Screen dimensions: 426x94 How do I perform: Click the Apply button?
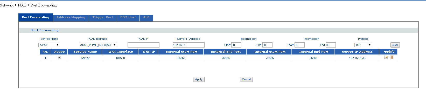tap(199, 79)
